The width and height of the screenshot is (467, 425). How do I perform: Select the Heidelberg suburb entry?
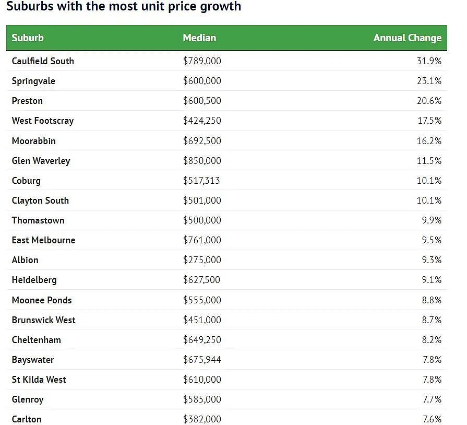click(x=34, y=280)
